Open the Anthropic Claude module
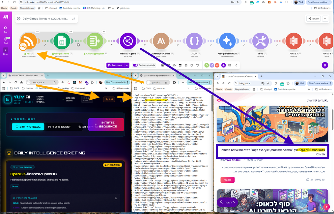 click(161, 41)
